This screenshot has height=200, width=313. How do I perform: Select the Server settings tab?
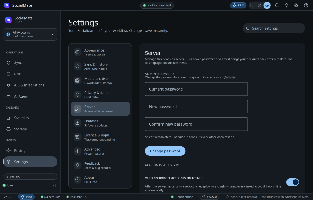[x=100, y=109]
